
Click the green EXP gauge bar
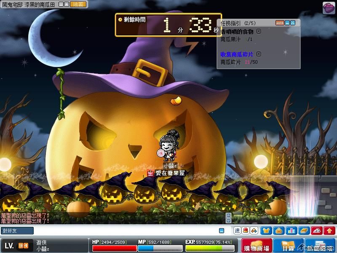[x=210, y=248]
